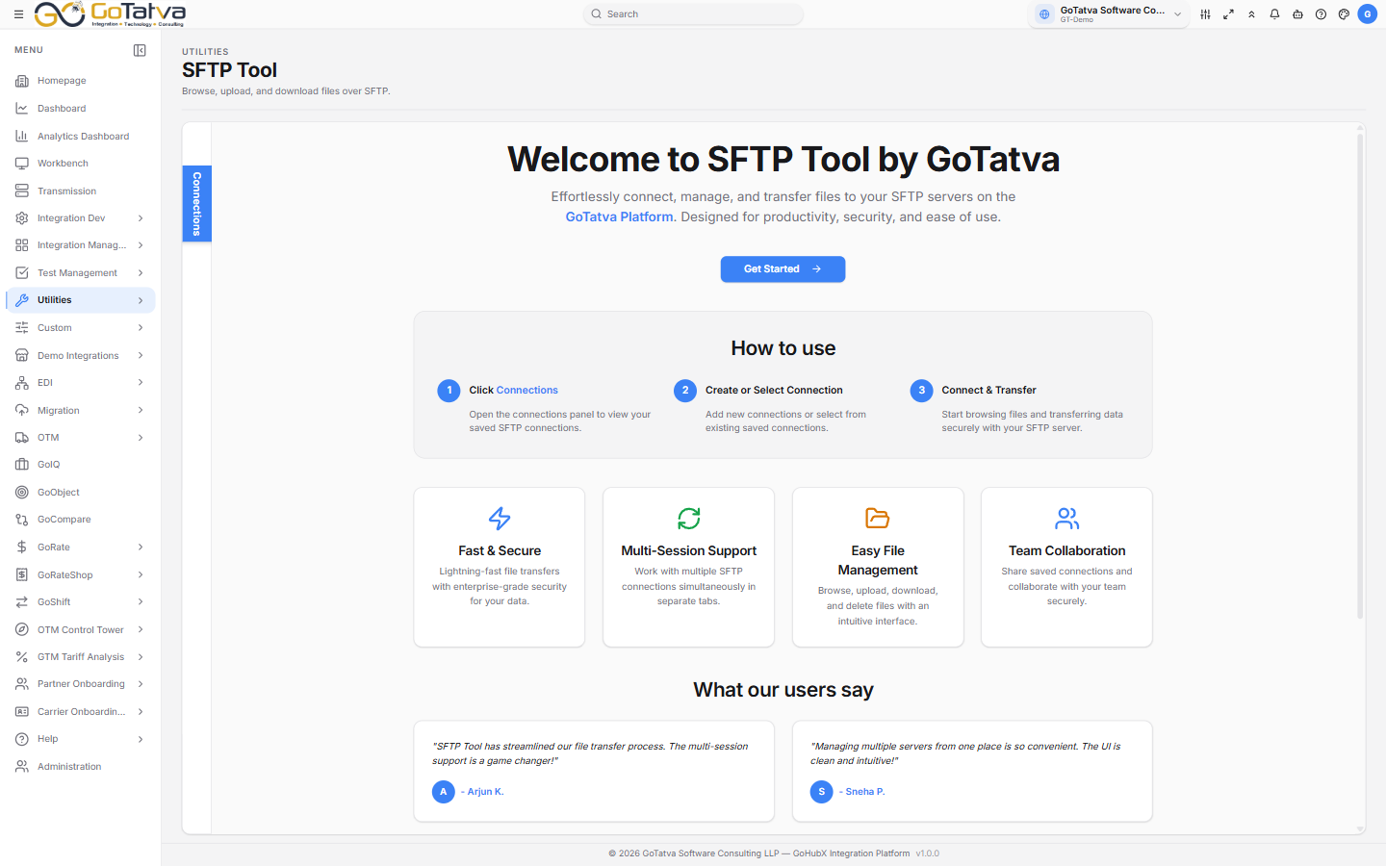Open the user avatar G menu
The width and height of the screenshot is (1386, 866).
(x=1368, y=14)
